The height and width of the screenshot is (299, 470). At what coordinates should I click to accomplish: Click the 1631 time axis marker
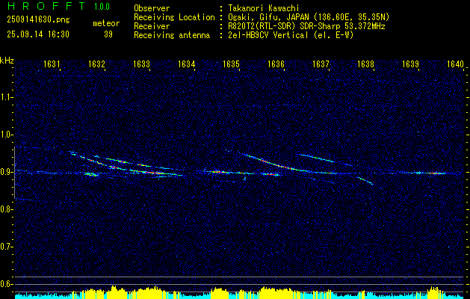pyautogui.click(x=52, y=64)
